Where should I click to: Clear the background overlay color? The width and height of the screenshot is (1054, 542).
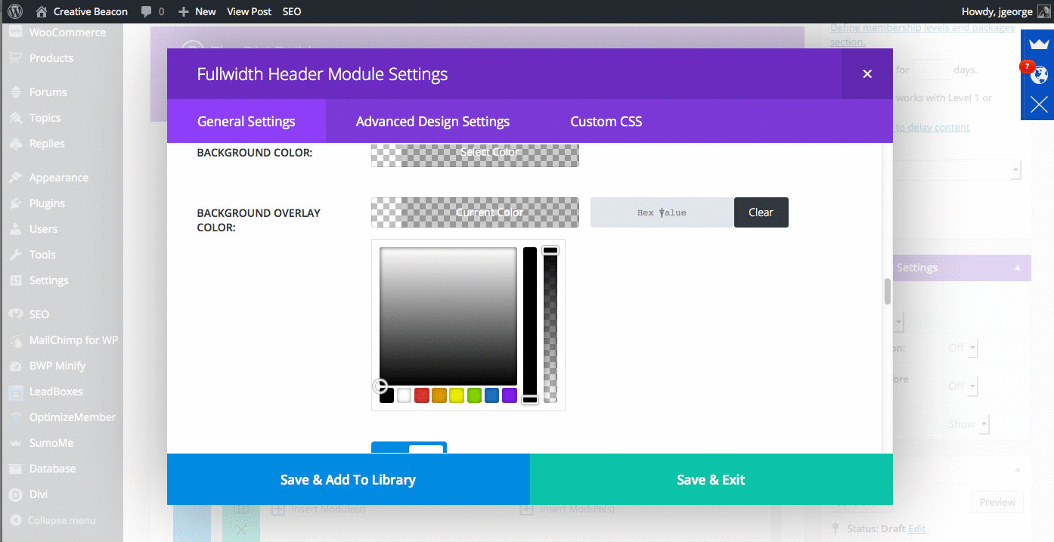[x=761, y=212]
